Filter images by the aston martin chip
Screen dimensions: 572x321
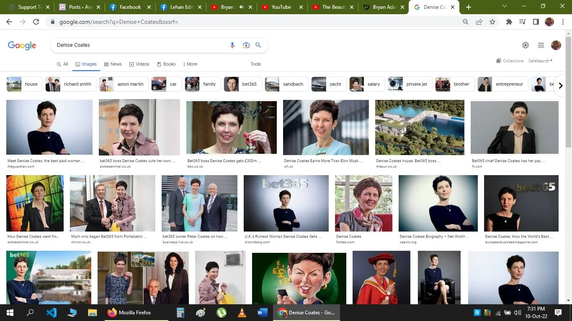tap(123, 84)
